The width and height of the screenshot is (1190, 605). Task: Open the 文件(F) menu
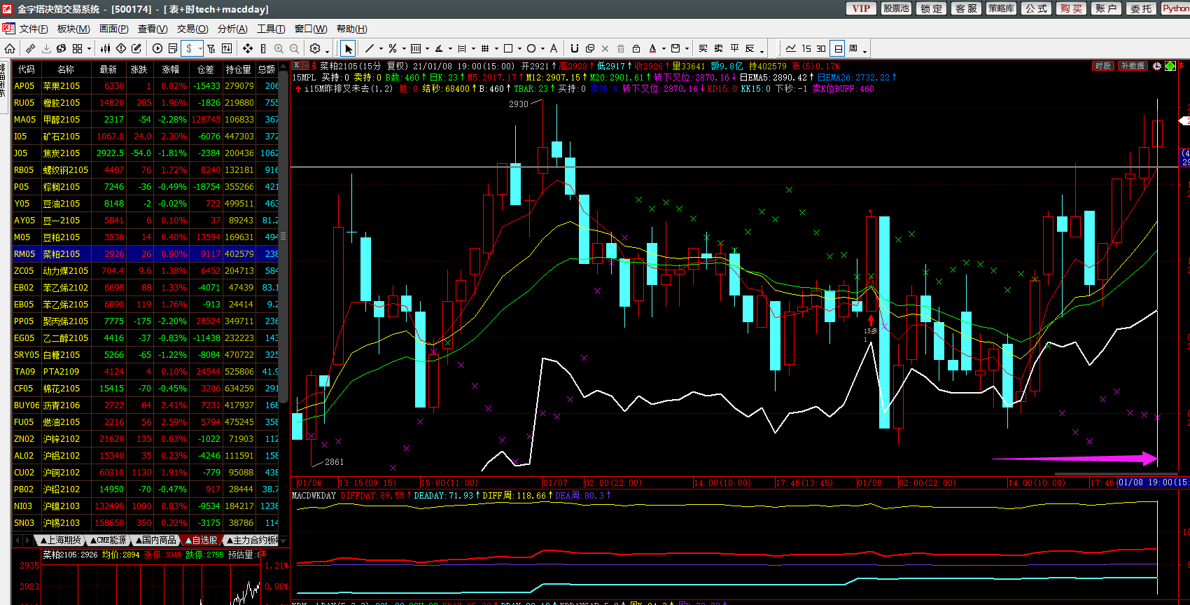34,29
